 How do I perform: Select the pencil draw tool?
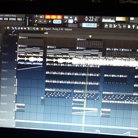[x=13, y=28]
